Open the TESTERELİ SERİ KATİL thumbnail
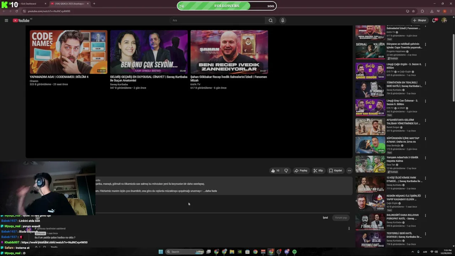 [x=370, y=240]
